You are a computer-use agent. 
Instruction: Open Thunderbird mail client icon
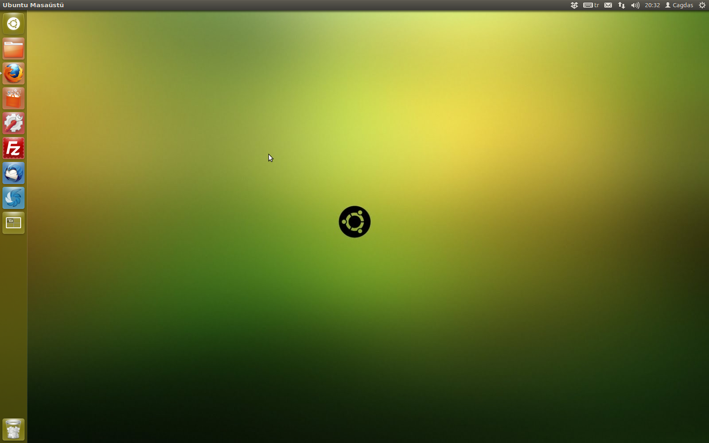pos(14,173)
